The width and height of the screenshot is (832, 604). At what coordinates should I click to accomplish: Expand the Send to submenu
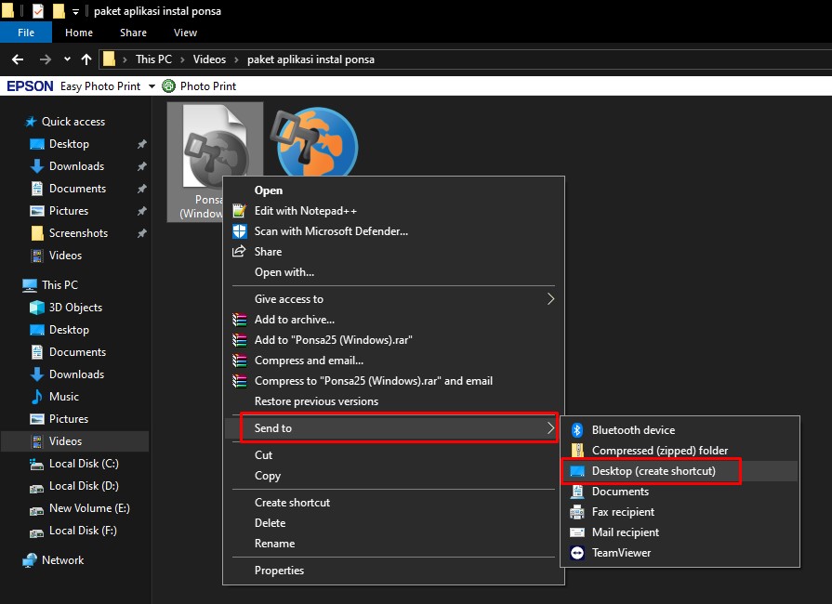[x=394, y=428]
